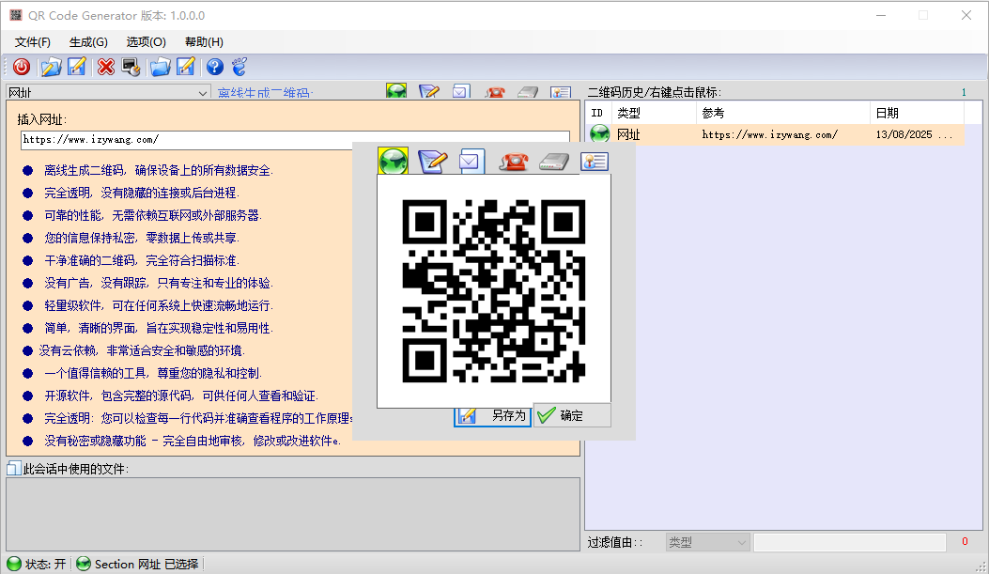Click the bullet text 完全透明，没有隐藏的连接或后台进程

pyautogui.click(x=141, y=193)
